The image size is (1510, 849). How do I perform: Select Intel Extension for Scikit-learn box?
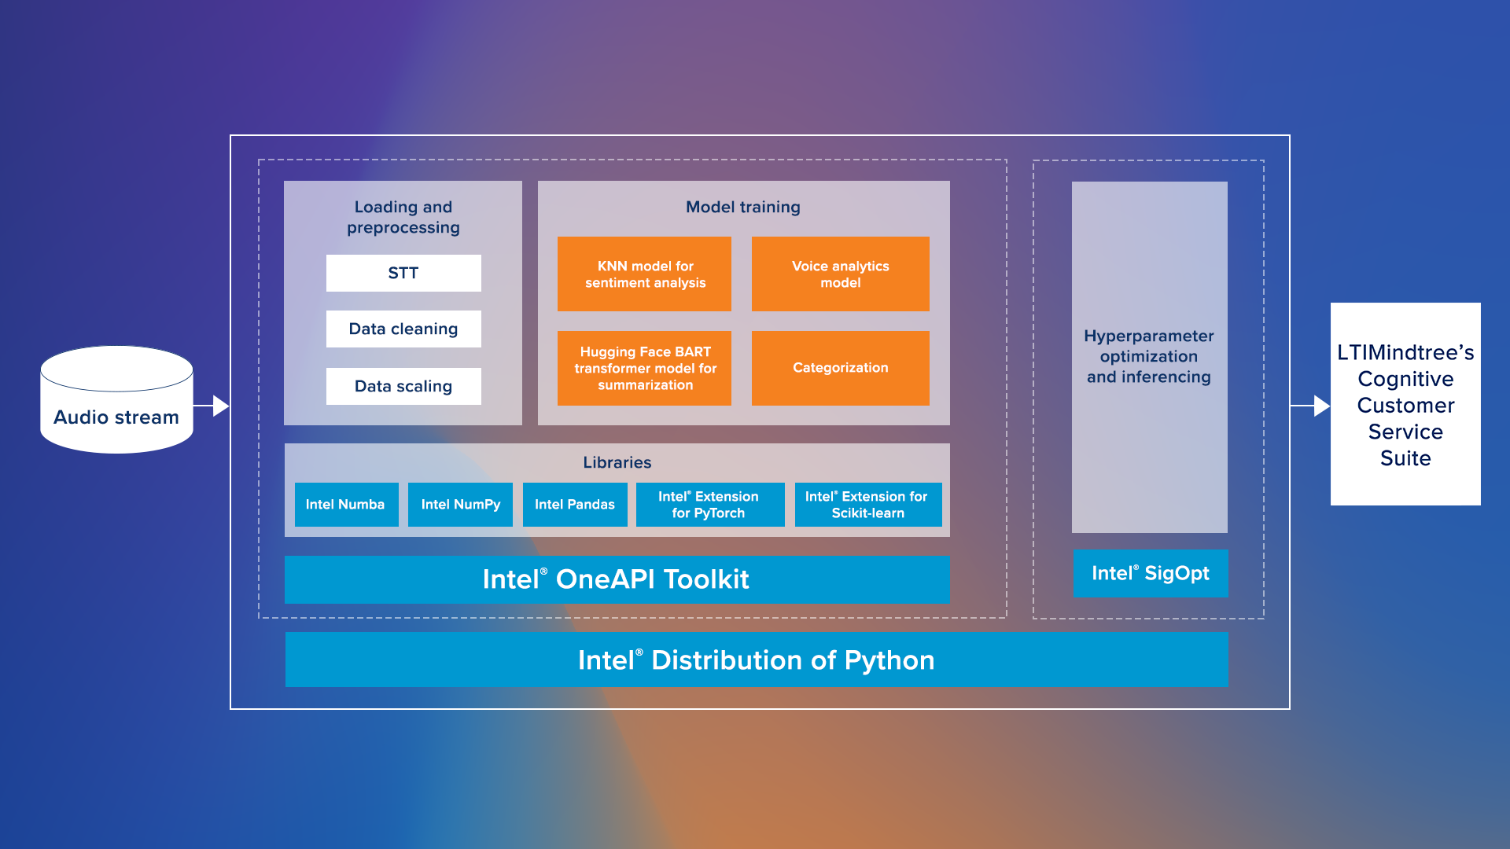(x=868, y=505)
